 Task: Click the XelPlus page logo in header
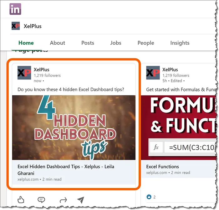pyautogui.click(x=16, y=26)
